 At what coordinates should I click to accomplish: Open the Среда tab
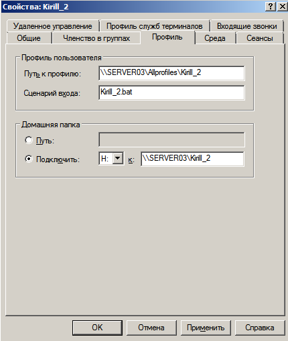pos(215,38)
